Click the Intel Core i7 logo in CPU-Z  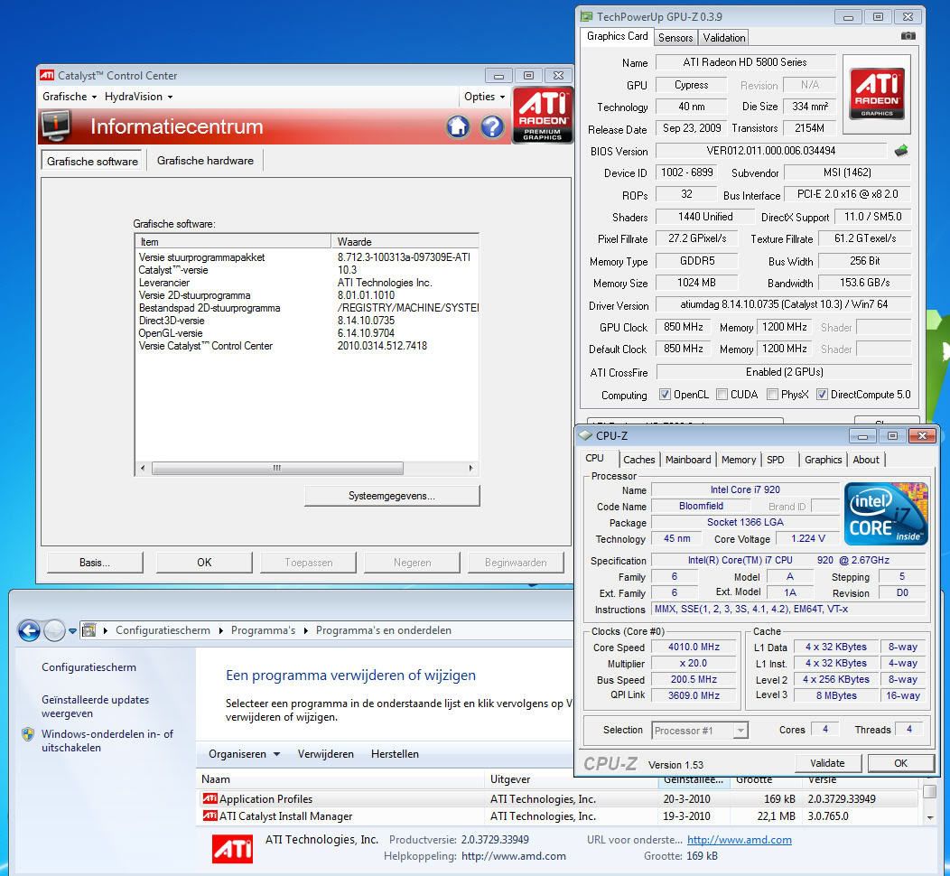click(887, 514)
